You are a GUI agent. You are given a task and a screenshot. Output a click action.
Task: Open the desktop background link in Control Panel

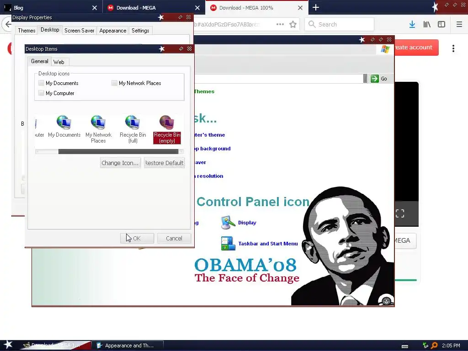(x=212, y=149)
